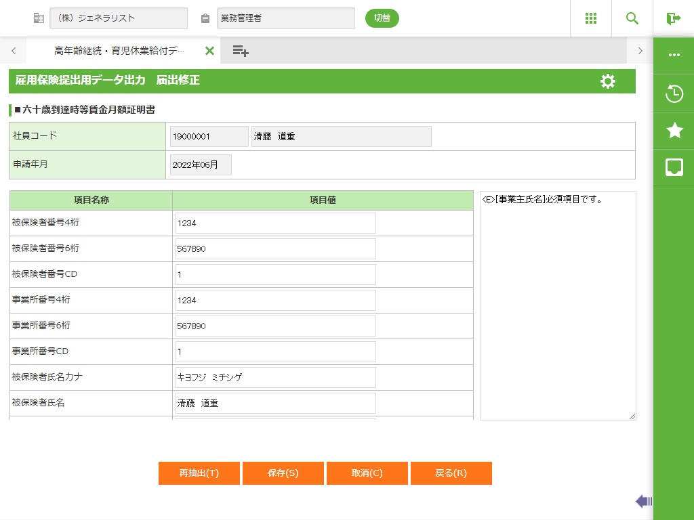This screenshot has width=694, height=520.
Task: Click the search magnifier icon
Action: (x=632, y=18)
